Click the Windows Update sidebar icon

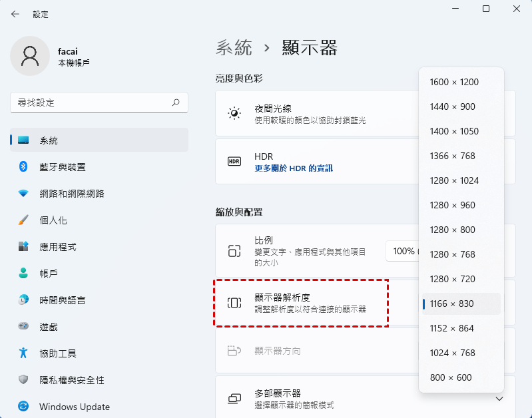pos(23,407)
